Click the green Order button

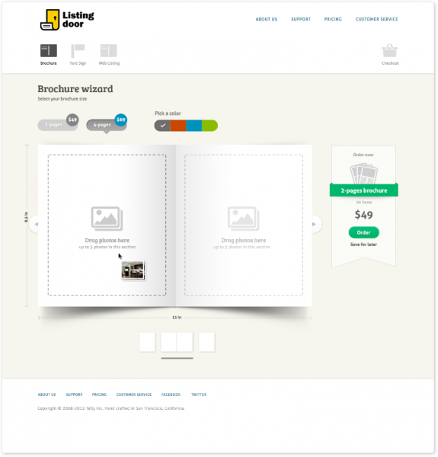363,232
